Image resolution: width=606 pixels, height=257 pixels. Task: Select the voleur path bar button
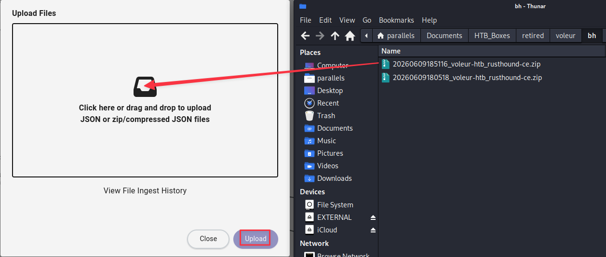(x=566, y=36)
